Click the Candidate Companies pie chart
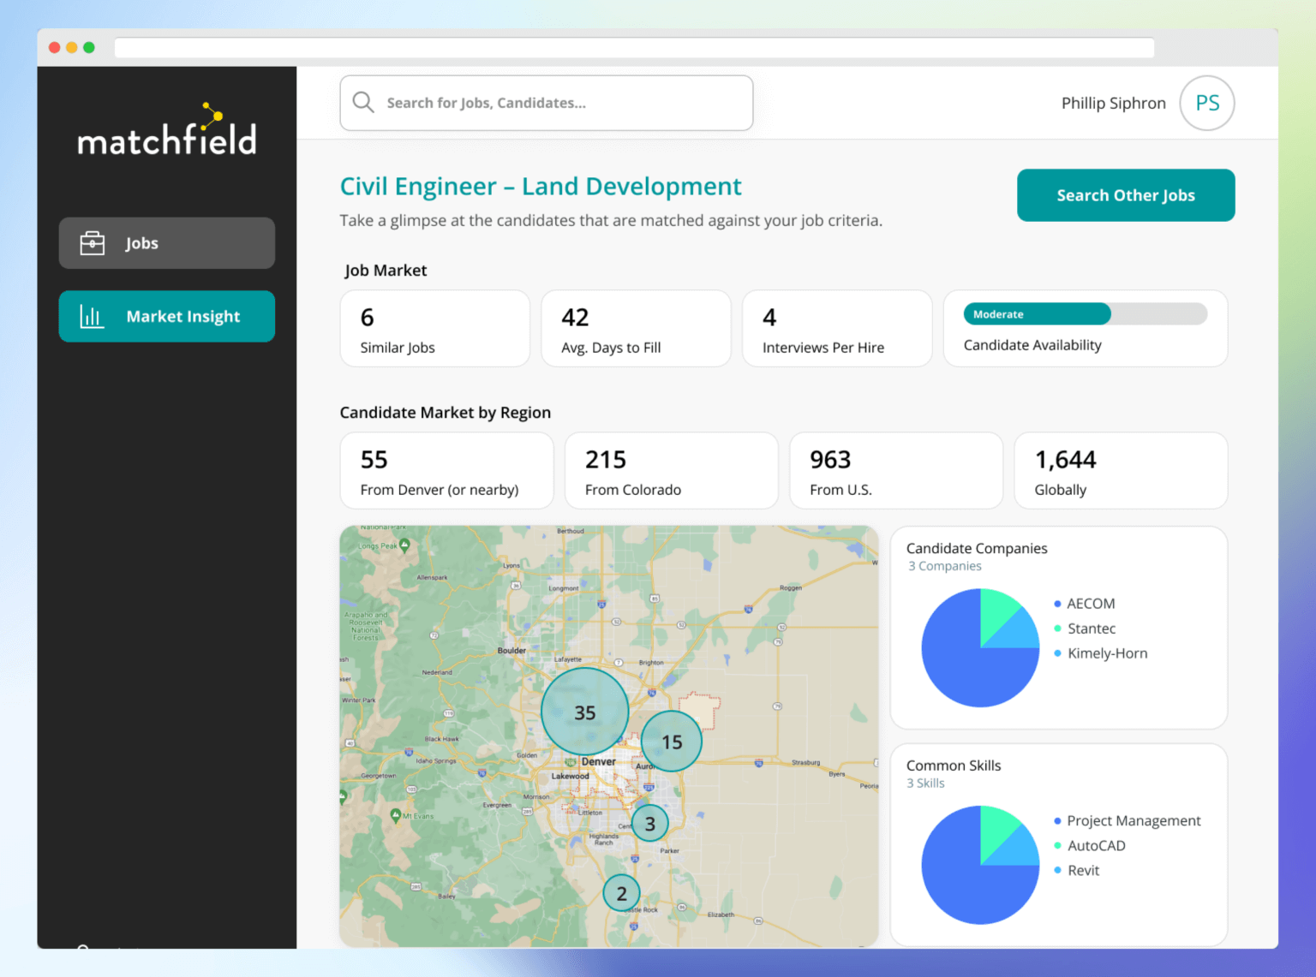This screenshot has width=1316, height=977. 980,648
